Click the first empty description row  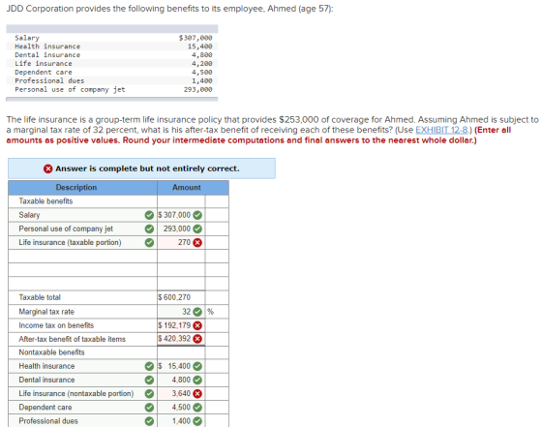point(82,257)
